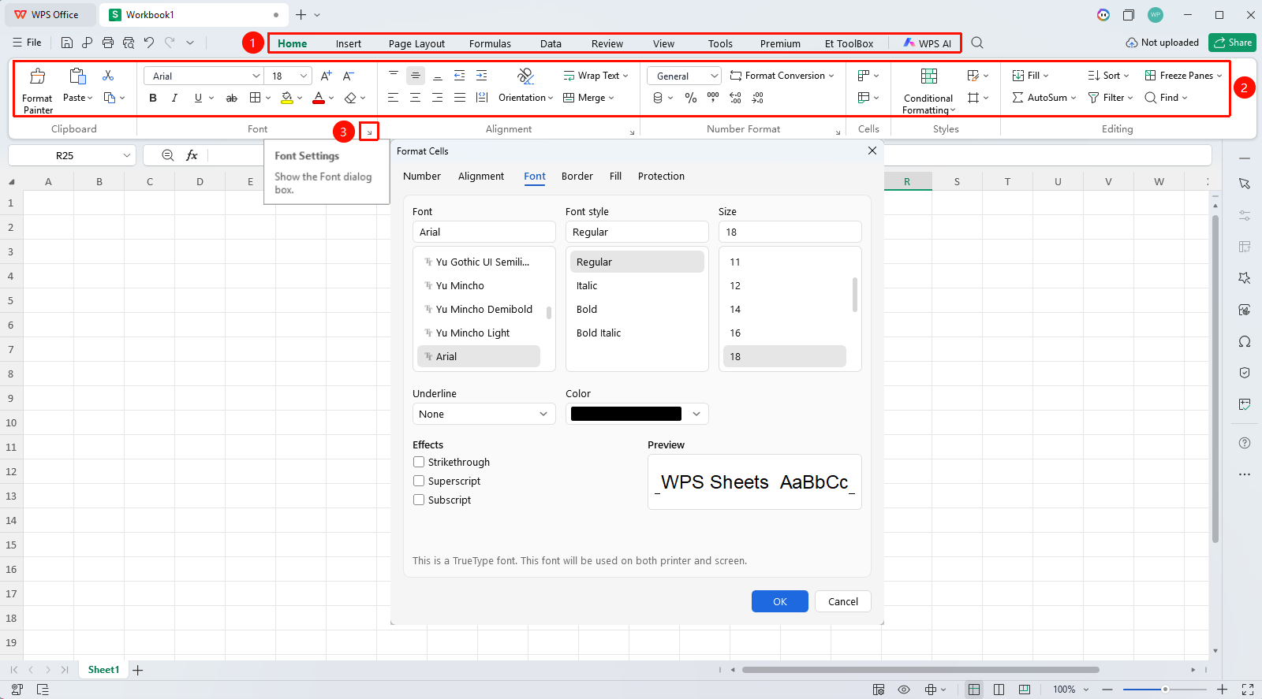Click the Wrap Text button

coord(596,76)
